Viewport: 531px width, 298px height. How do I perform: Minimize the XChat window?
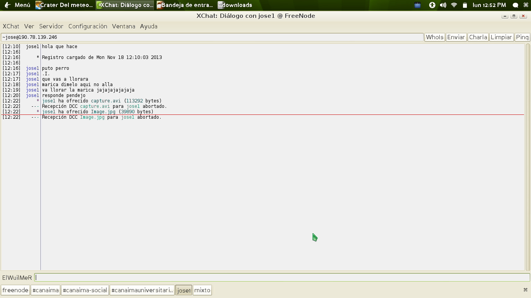[x=505, y=16]
